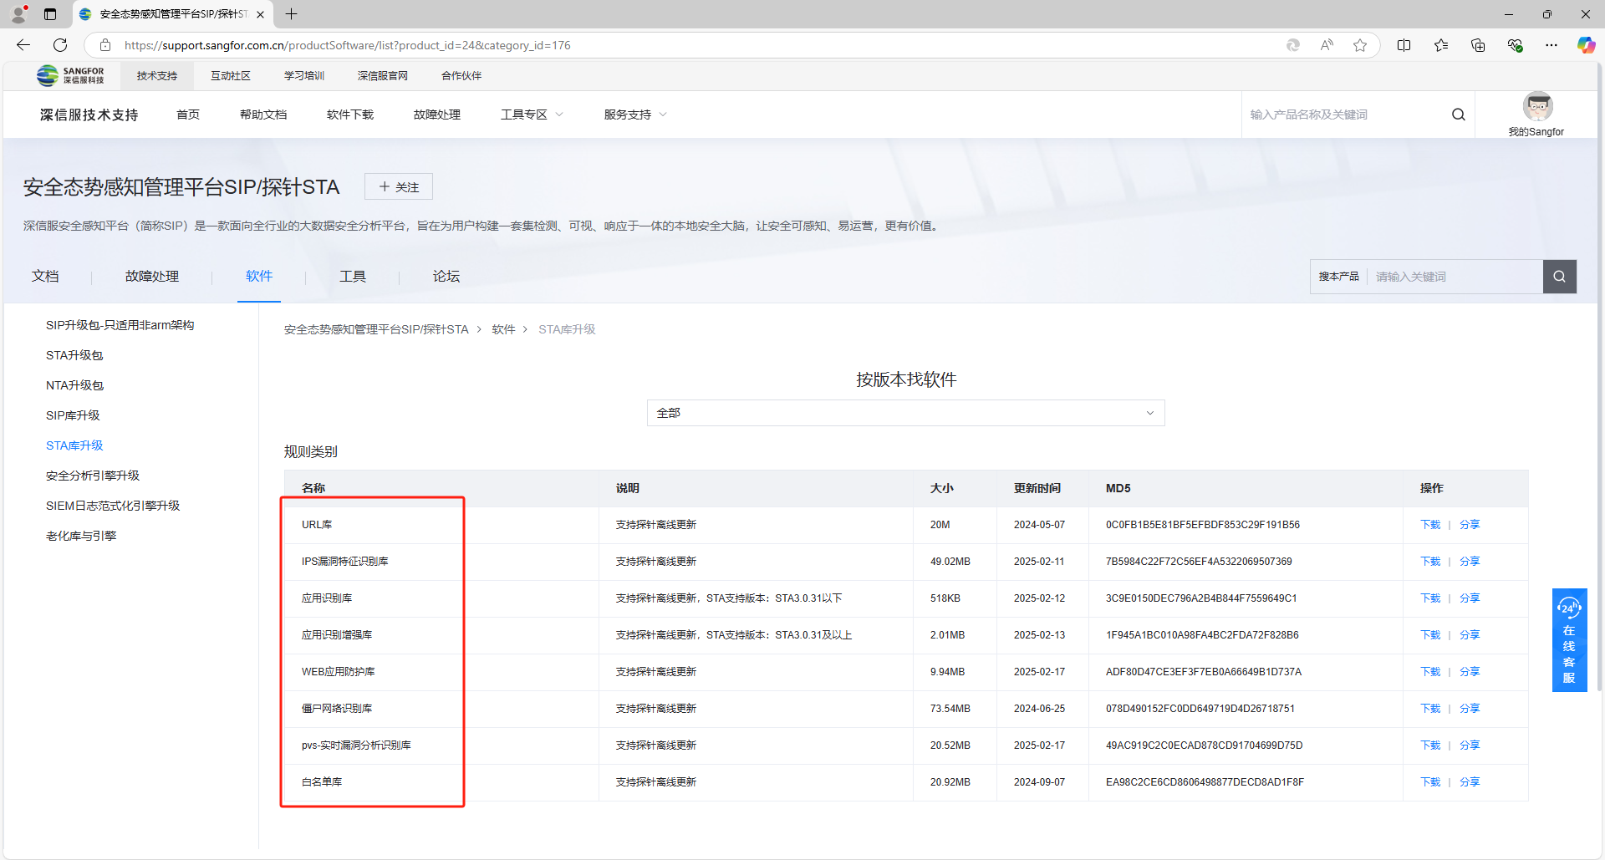Open the 搜本产品 search scope selector
The image size is (1605, 860).
(1338, 277)
